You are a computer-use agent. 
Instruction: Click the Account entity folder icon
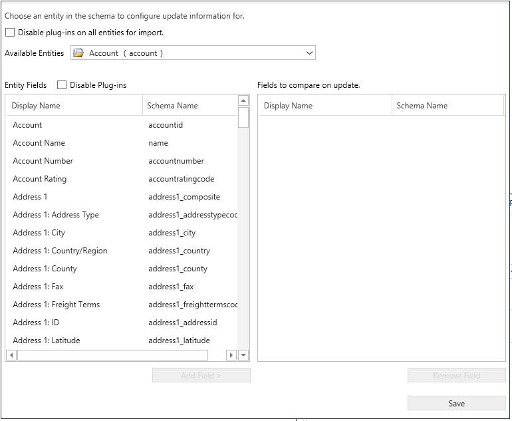coord(78,53)
